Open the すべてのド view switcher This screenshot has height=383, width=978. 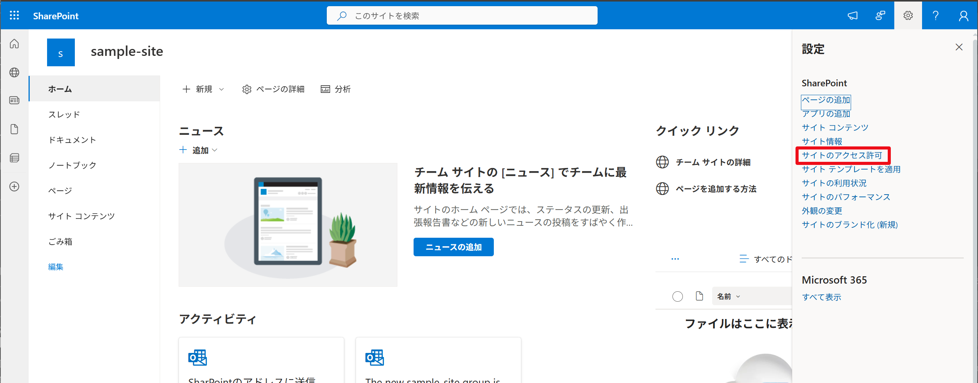(765, 259)
